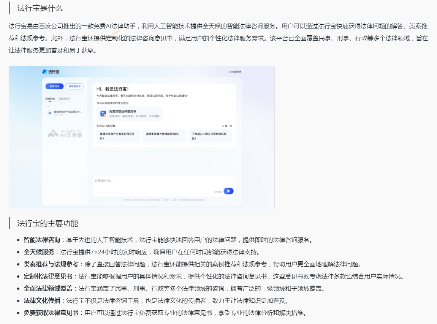Click the 你想咨询什么 message input box
437x324 pixels.
pos(164,186)
